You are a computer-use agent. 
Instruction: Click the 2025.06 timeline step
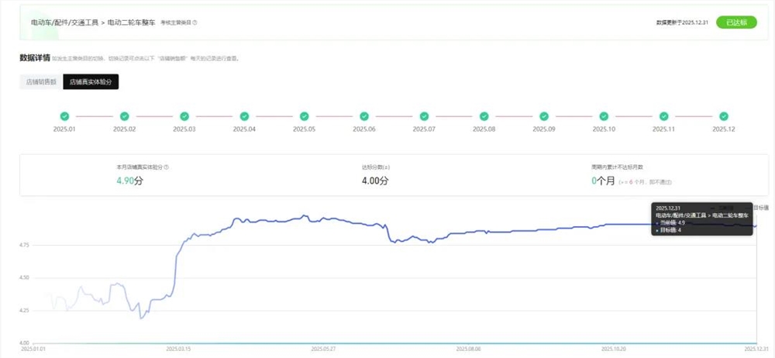click(x=364, y=116)
